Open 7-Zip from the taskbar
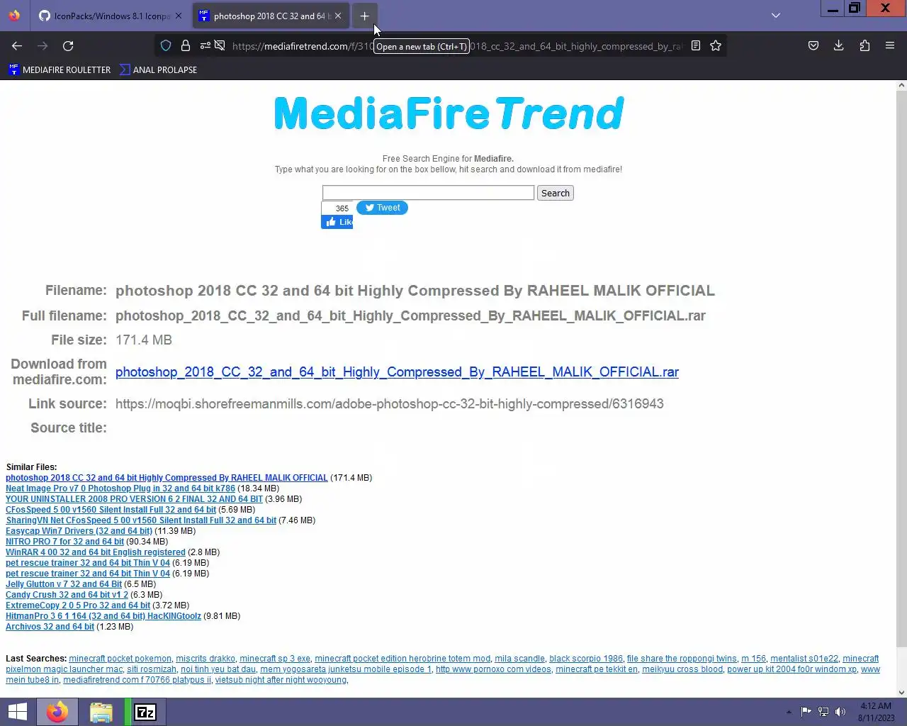Image resolution: width=907 pixels, height=726 pixels. point(145,712)
